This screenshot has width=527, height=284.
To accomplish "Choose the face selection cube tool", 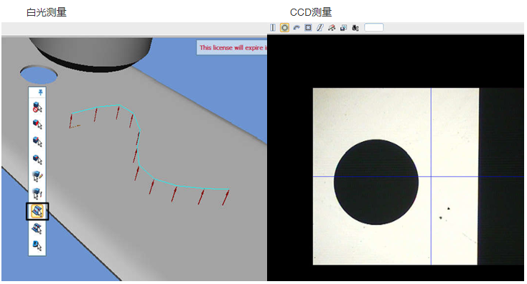I will click(37, 124).
